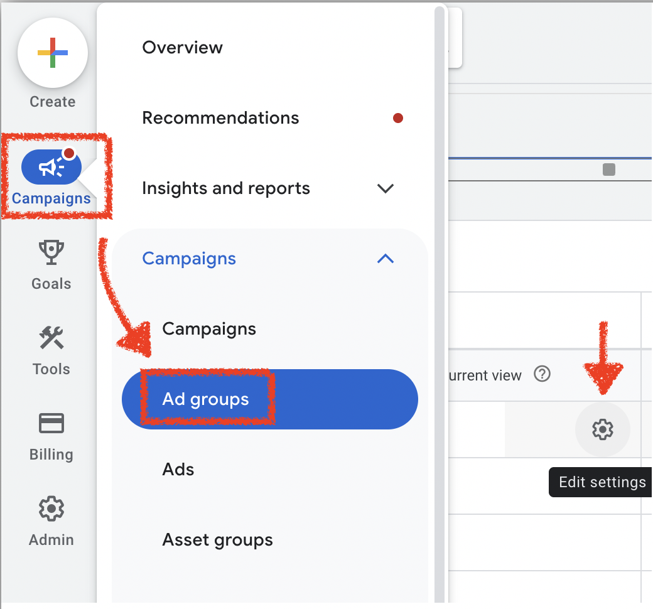The image size is (653, 609).
Task: Select Campaigns sub-item in the menu
Action: coord(209,329)
